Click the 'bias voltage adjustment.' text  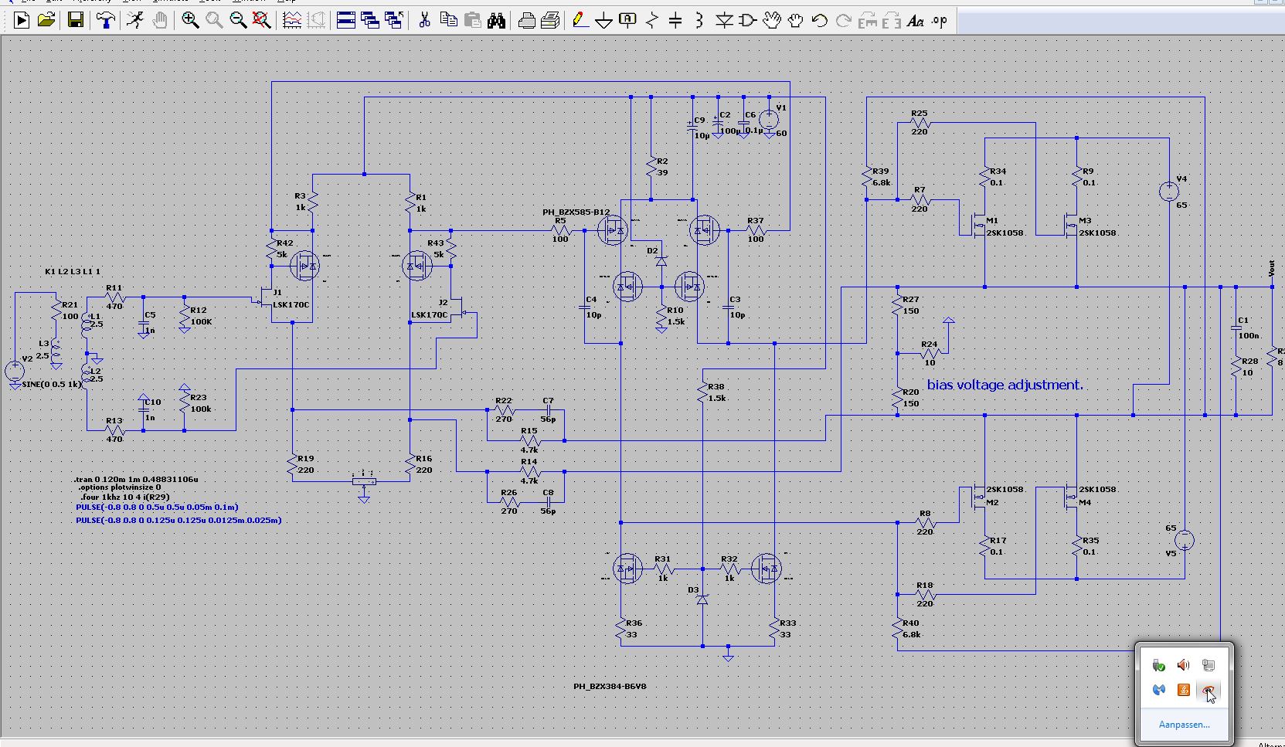pos(1005,385)
